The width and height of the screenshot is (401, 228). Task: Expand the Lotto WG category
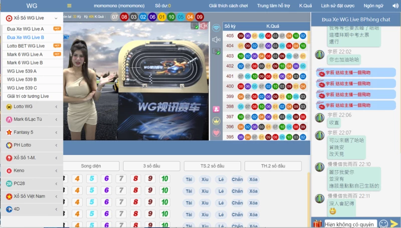tap(56, 107)
